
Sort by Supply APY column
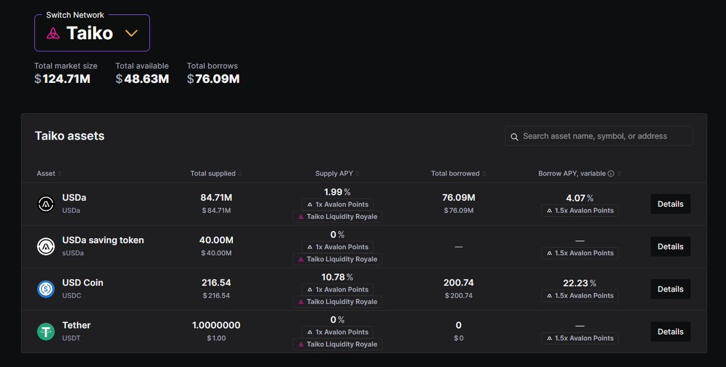point(338,174)
